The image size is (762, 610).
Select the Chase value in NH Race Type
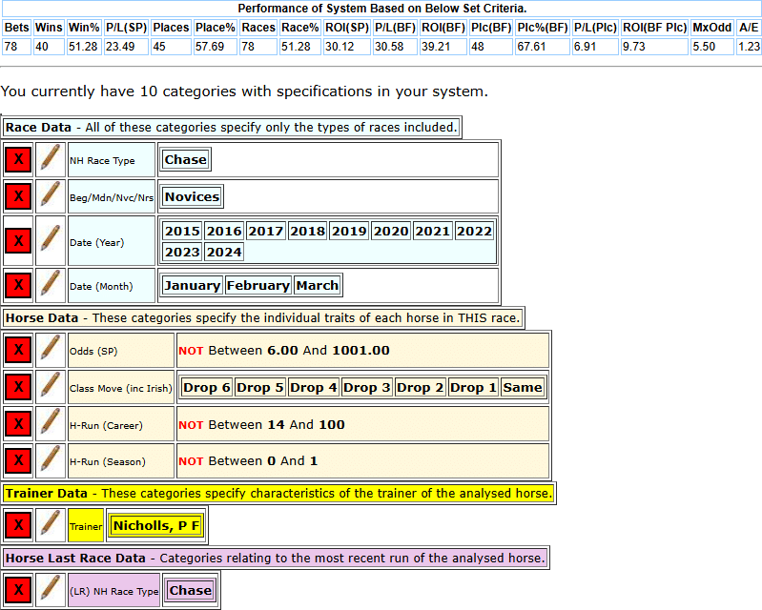pos(186,160)
